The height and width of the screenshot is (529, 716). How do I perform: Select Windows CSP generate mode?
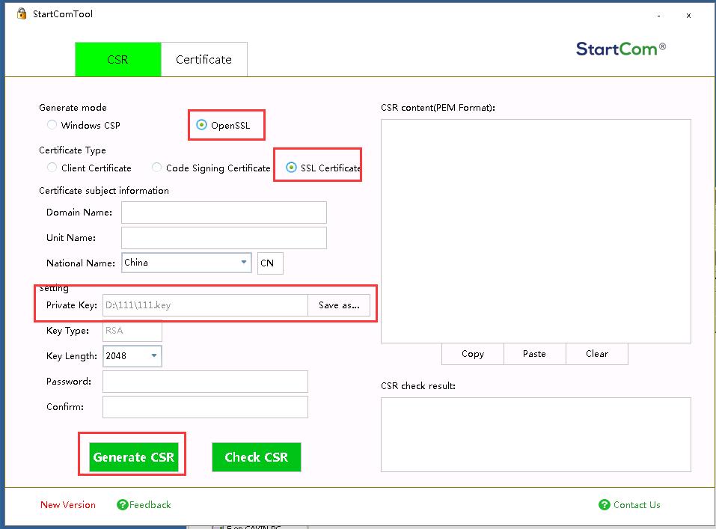coord(52,125)
